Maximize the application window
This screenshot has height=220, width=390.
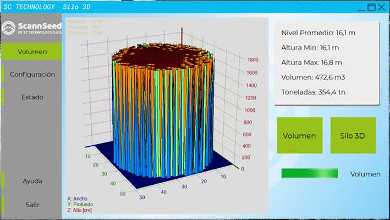(371, 7)
